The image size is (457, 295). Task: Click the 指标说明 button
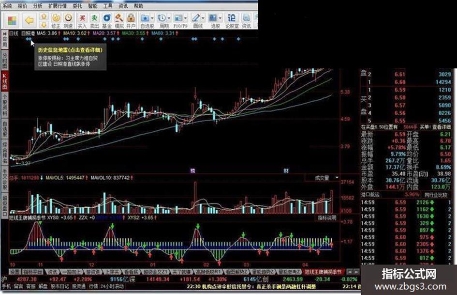click(x=327, y=217)
